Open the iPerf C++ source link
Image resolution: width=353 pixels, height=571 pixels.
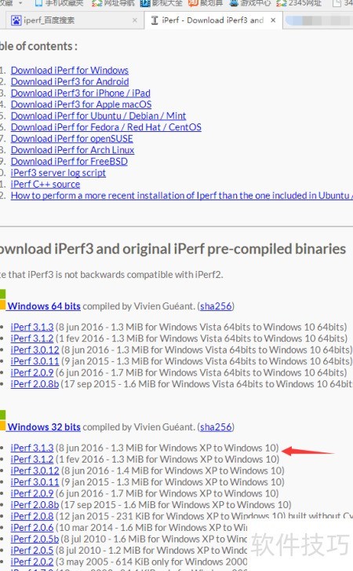pos(45,185)
